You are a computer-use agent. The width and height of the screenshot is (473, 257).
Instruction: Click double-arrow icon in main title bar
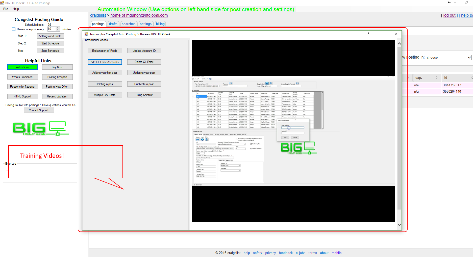click(449, 2)
